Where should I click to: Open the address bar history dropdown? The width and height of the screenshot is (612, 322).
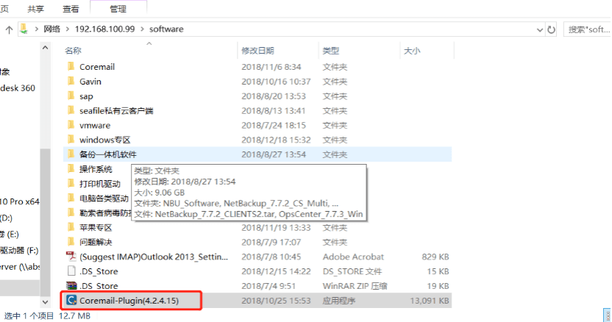click(540, 29)
